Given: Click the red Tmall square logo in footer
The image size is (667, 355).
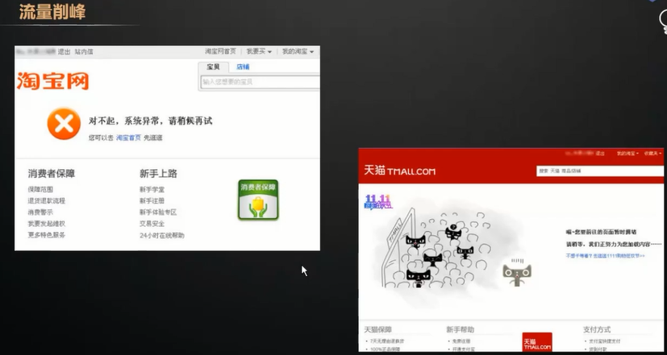Looking at the screenshot, I should [537, 342].
